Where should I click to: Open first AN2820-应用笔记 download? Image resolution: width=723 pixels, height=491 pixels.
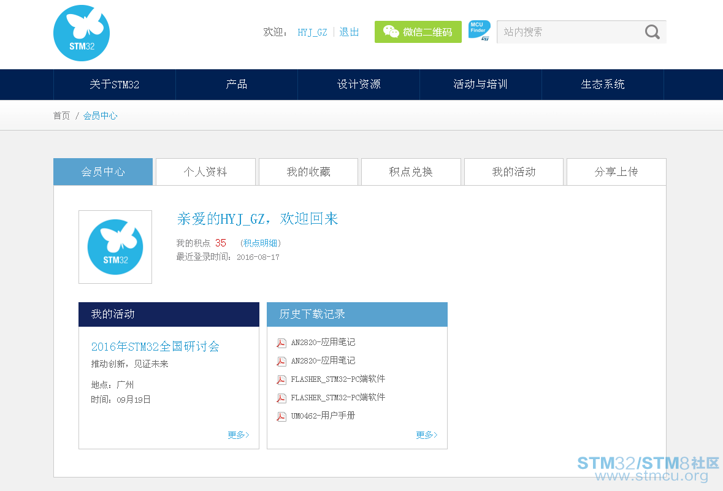tap(323, 342)
